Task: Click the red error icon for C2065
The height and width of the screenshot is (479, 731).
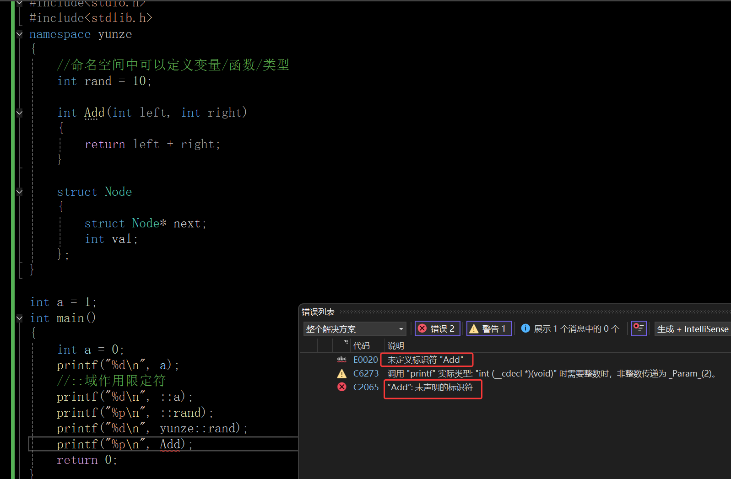Action: 341,387
